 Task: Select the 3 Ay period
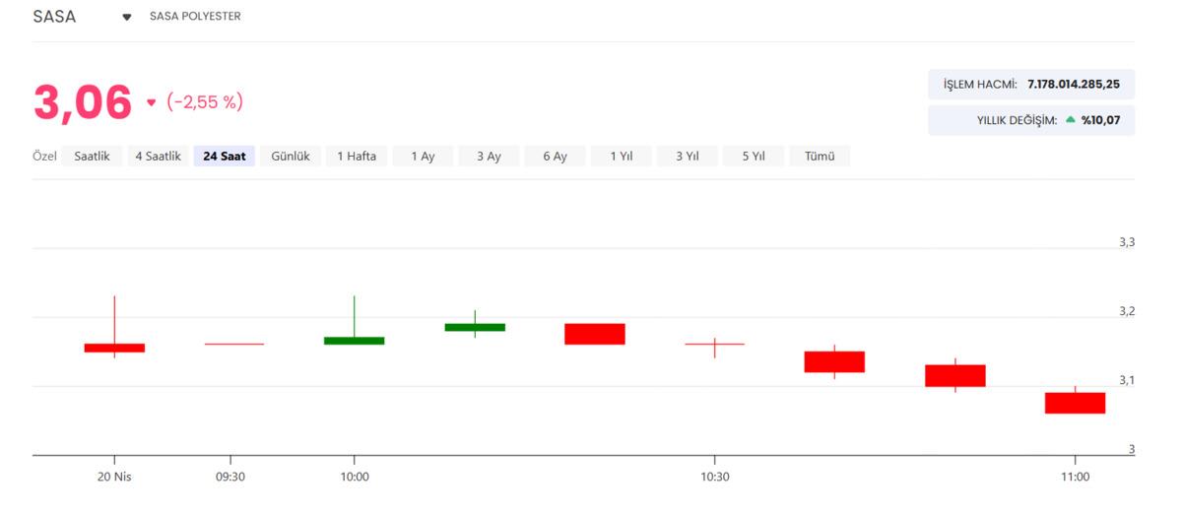pos(489,156)
